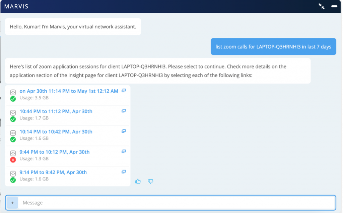Open the 10:14 PM session in a new window

pos(124,131)
